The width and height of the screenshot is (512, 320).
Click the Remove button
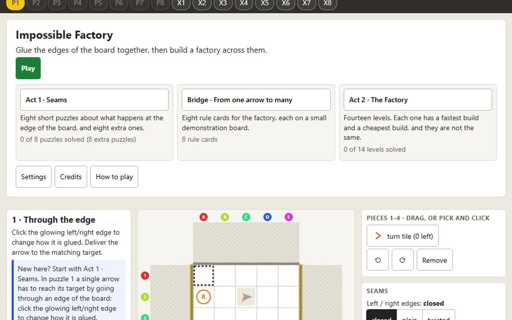434,260
